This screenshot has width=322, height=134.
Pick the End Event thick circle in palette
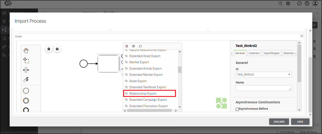[x=26, y=110]
